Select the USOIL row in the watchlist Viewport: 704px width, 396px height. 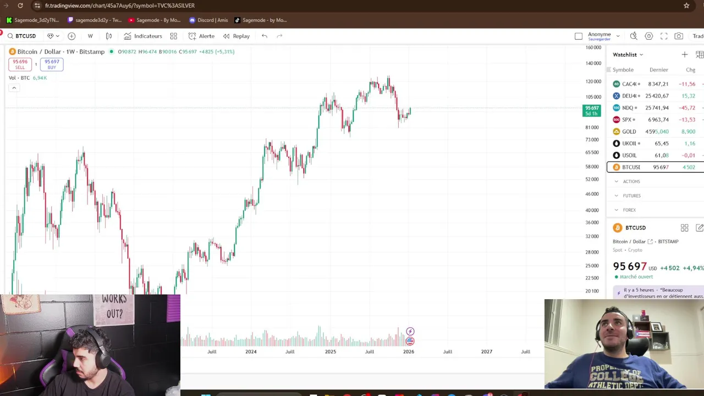(x=655, y=155)
